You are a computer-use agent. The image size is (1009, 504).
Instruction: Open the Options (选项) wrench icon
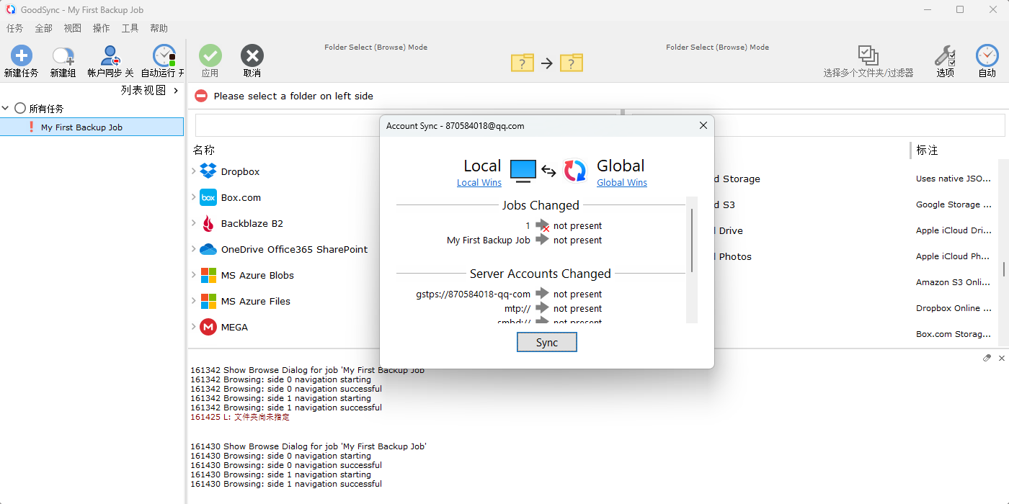coord(945,56)
